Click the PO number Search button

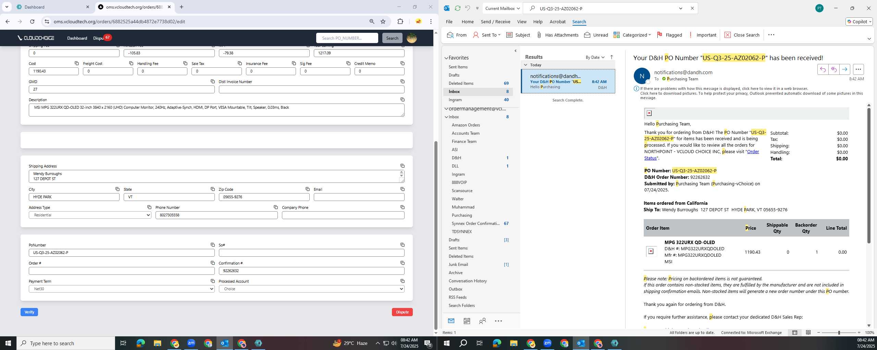[x=392, y=38]
